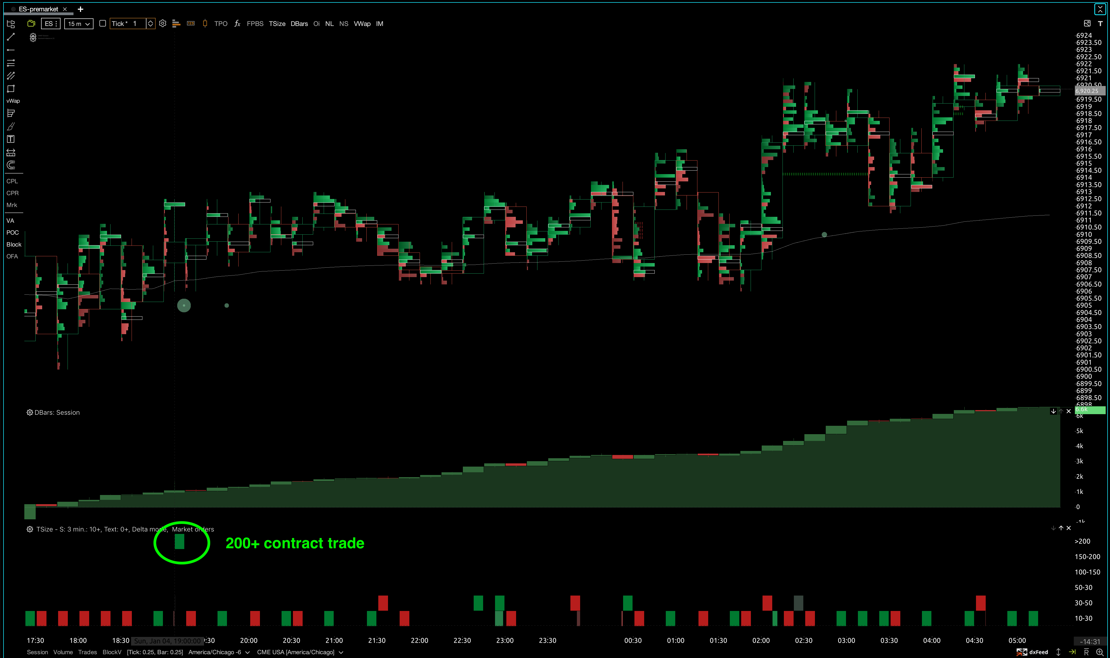
Task: Select the ruler measure tool
Action: [11, 152]
